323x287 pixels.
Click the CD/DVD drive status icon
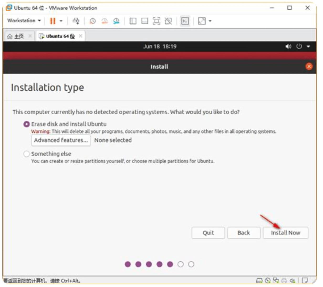pos(268,280)
